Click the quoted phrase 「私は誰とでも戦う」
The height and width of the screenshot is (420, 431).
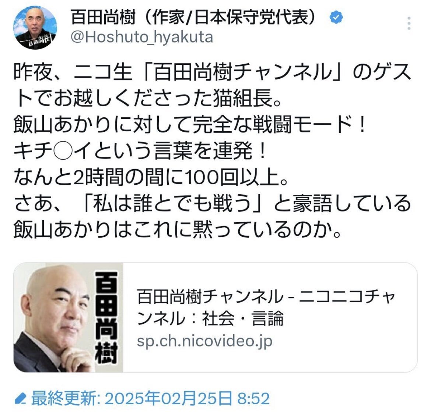point(171,204)
